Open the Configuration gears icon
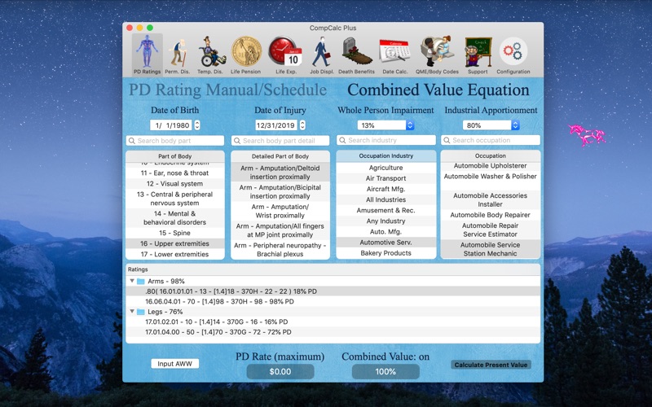652x407 pixels. 513,55
